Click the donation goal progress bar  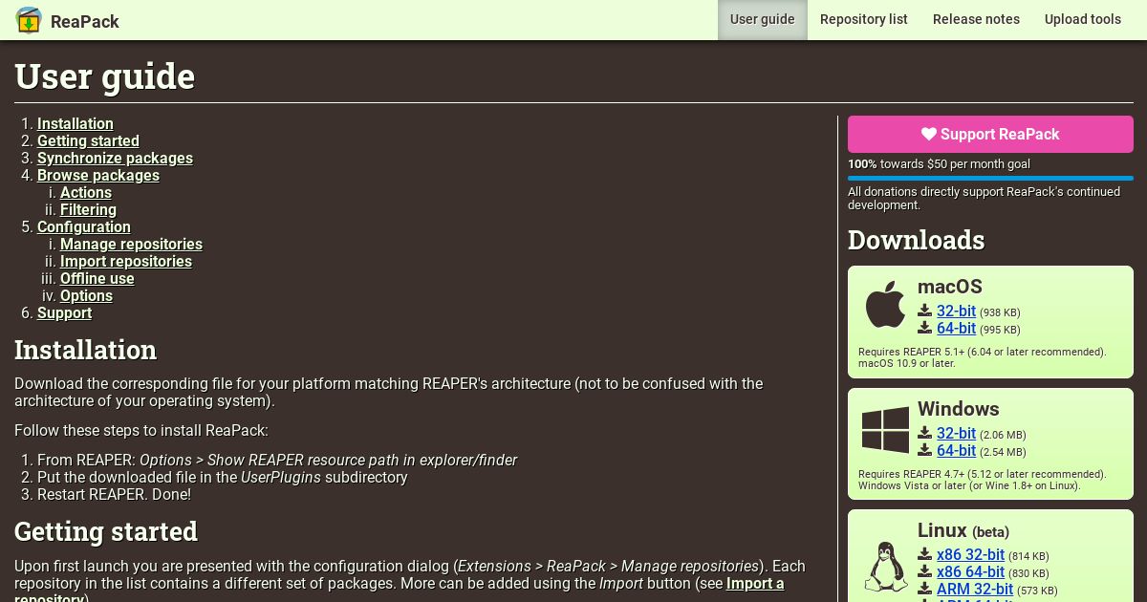click(990, 178)
